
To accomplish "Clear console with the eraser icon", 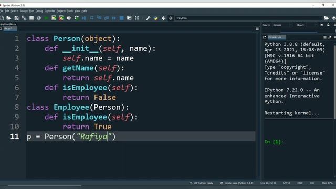I will pos(330,37).
